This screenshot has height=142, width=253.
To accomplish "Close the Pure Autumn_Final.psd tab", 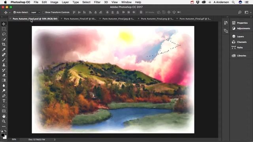I will [10, 19].
